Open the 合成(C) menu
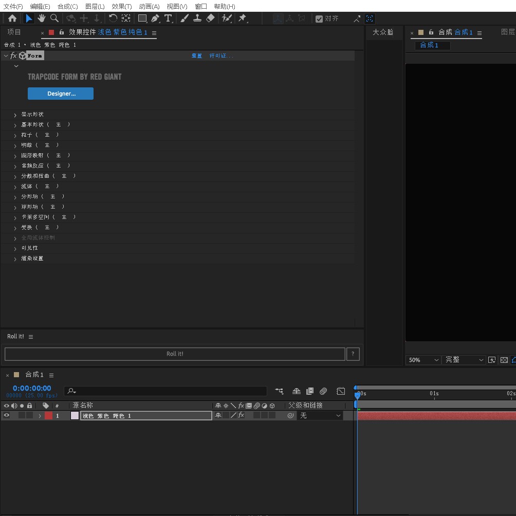Screen dimensions: 516x516 68,6
